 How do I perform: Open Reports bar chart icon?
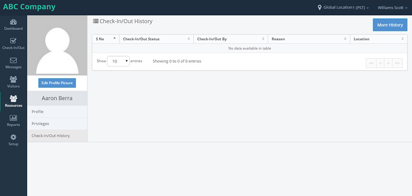coord(13,118)
